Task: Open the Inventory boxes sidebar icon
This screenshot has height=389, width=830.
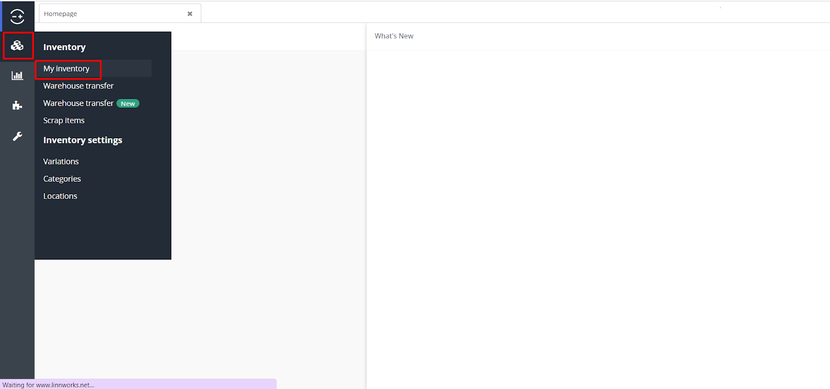Action: [x=17, y=46]
